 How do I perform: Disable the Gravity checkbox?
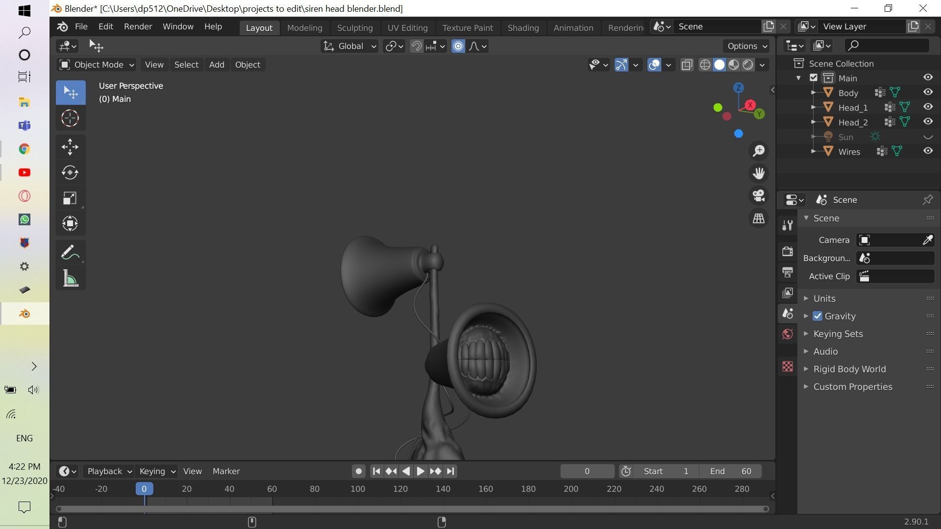817,316
